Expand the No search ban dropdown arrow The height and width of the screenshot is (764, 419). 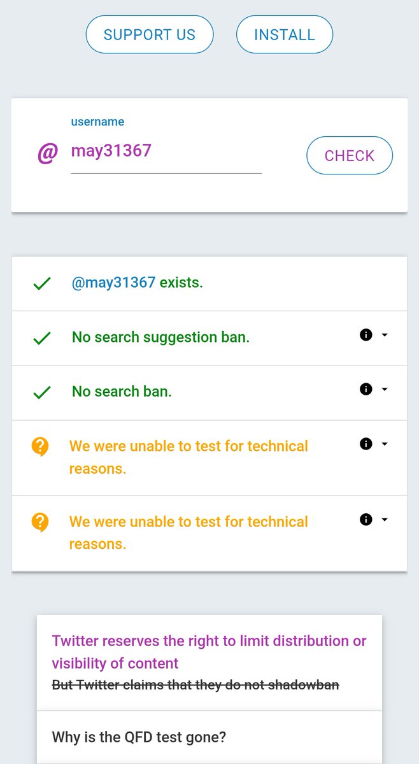click(x=384, y=389)
